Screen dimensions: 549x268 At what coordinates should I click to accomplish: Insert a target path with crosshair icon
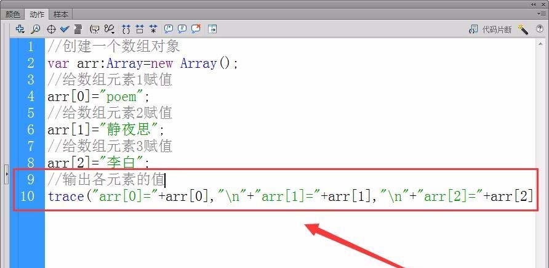51,30
